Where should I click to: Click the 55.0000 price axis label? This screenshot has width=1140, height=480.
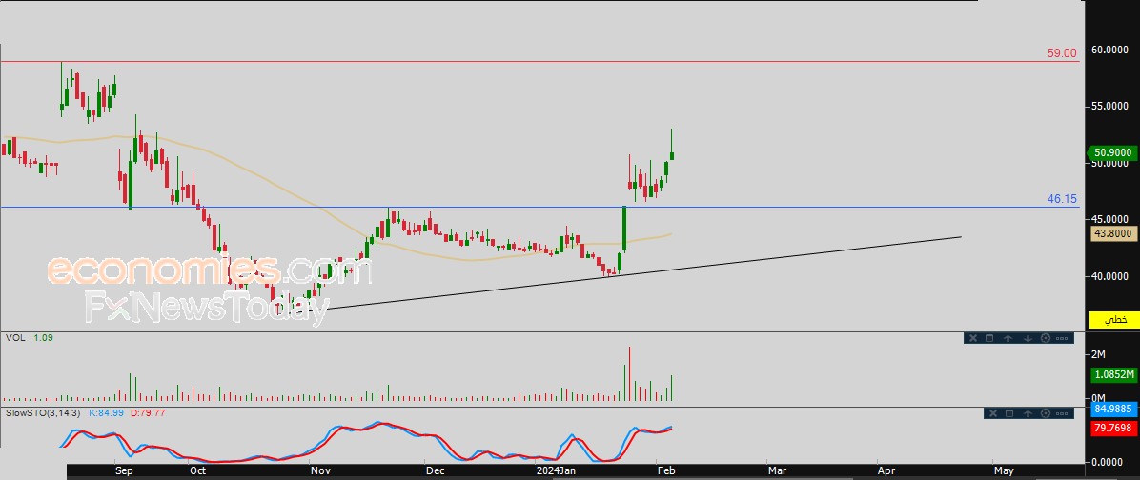pos(1109,106)
